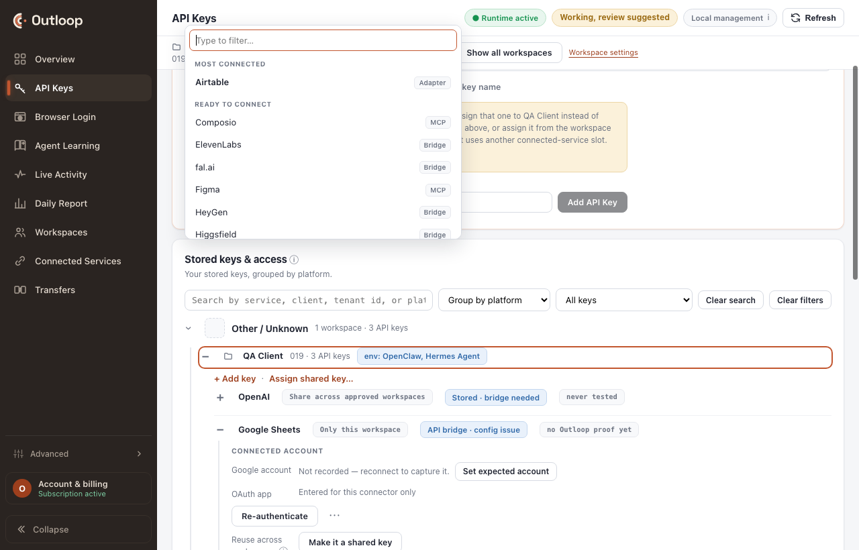This screenshot has height=550, width=859.
Task: Open Overview via its grid icon
Action: 20,59
